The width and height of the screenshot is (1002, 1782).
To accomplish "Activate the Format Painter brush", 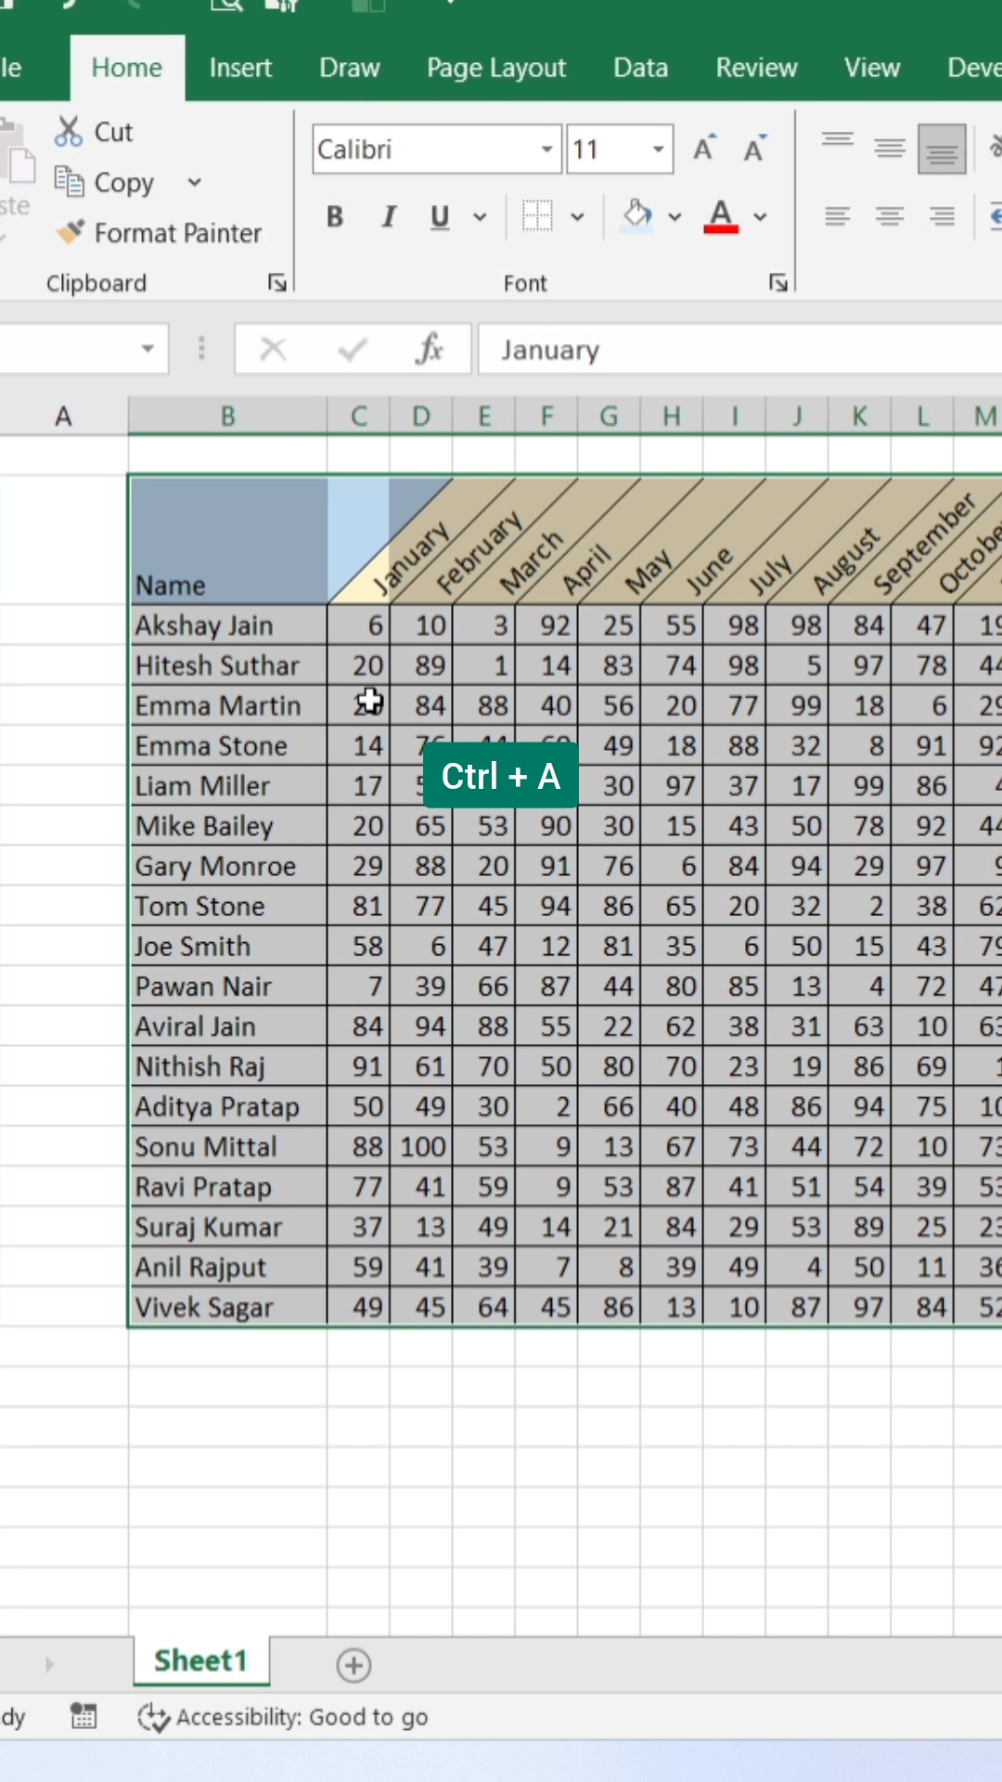I will tap(70, 232).
